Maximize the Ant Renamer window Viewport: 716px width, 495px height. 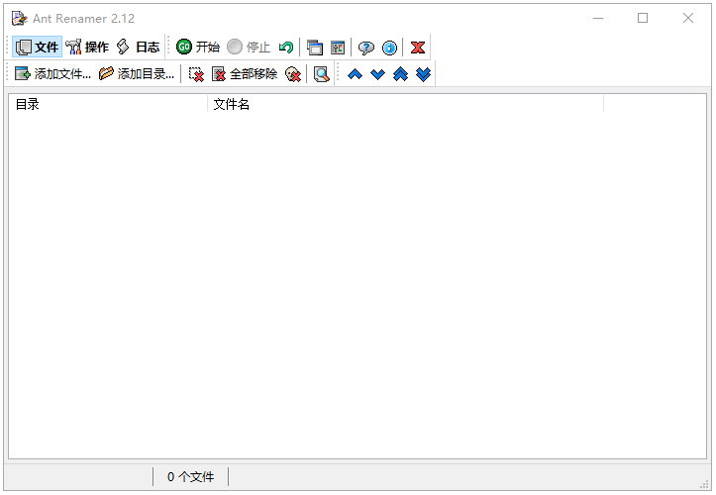pos(643,18)
